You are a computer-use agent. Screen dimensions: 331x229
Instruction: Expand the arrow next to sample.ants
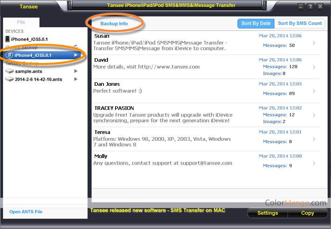(76, 71)
